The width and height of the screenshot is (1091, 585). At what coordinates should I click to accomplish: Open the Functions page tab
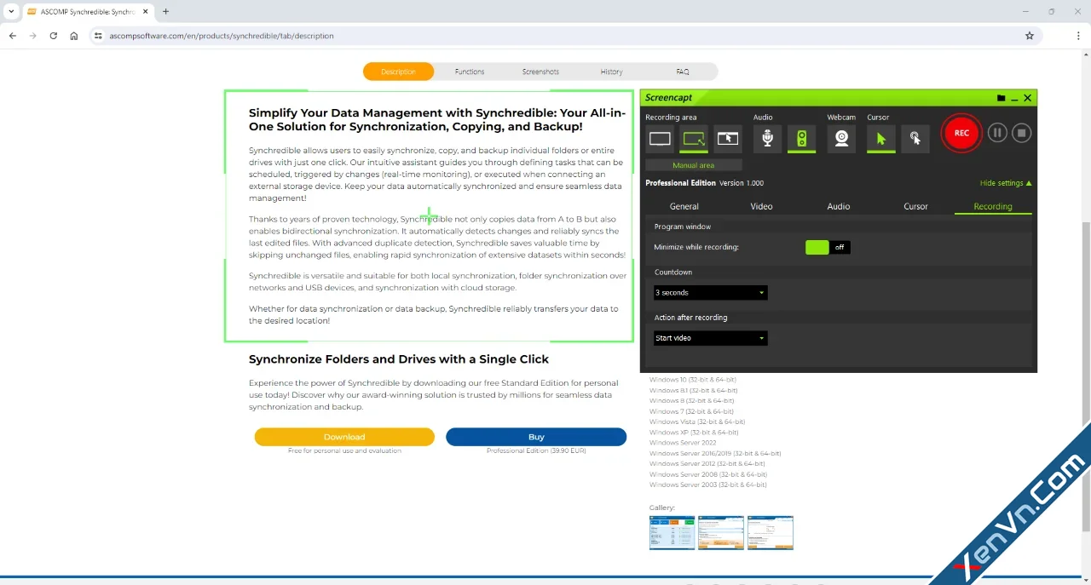(470, 72)
